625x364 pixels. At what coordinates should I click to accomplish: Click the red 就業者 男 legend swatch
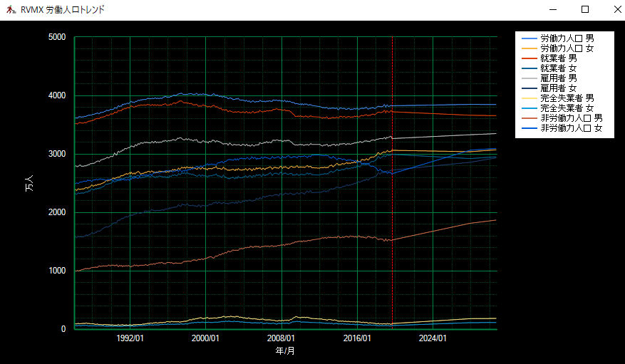click(x=530, y=58)
